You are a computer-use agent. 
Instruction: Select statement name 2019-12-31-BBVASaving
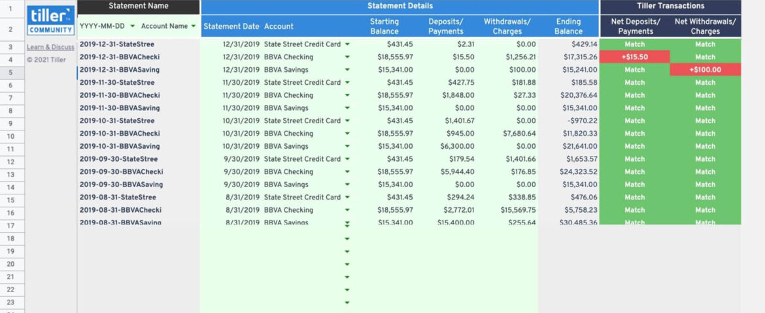[120, 70]
